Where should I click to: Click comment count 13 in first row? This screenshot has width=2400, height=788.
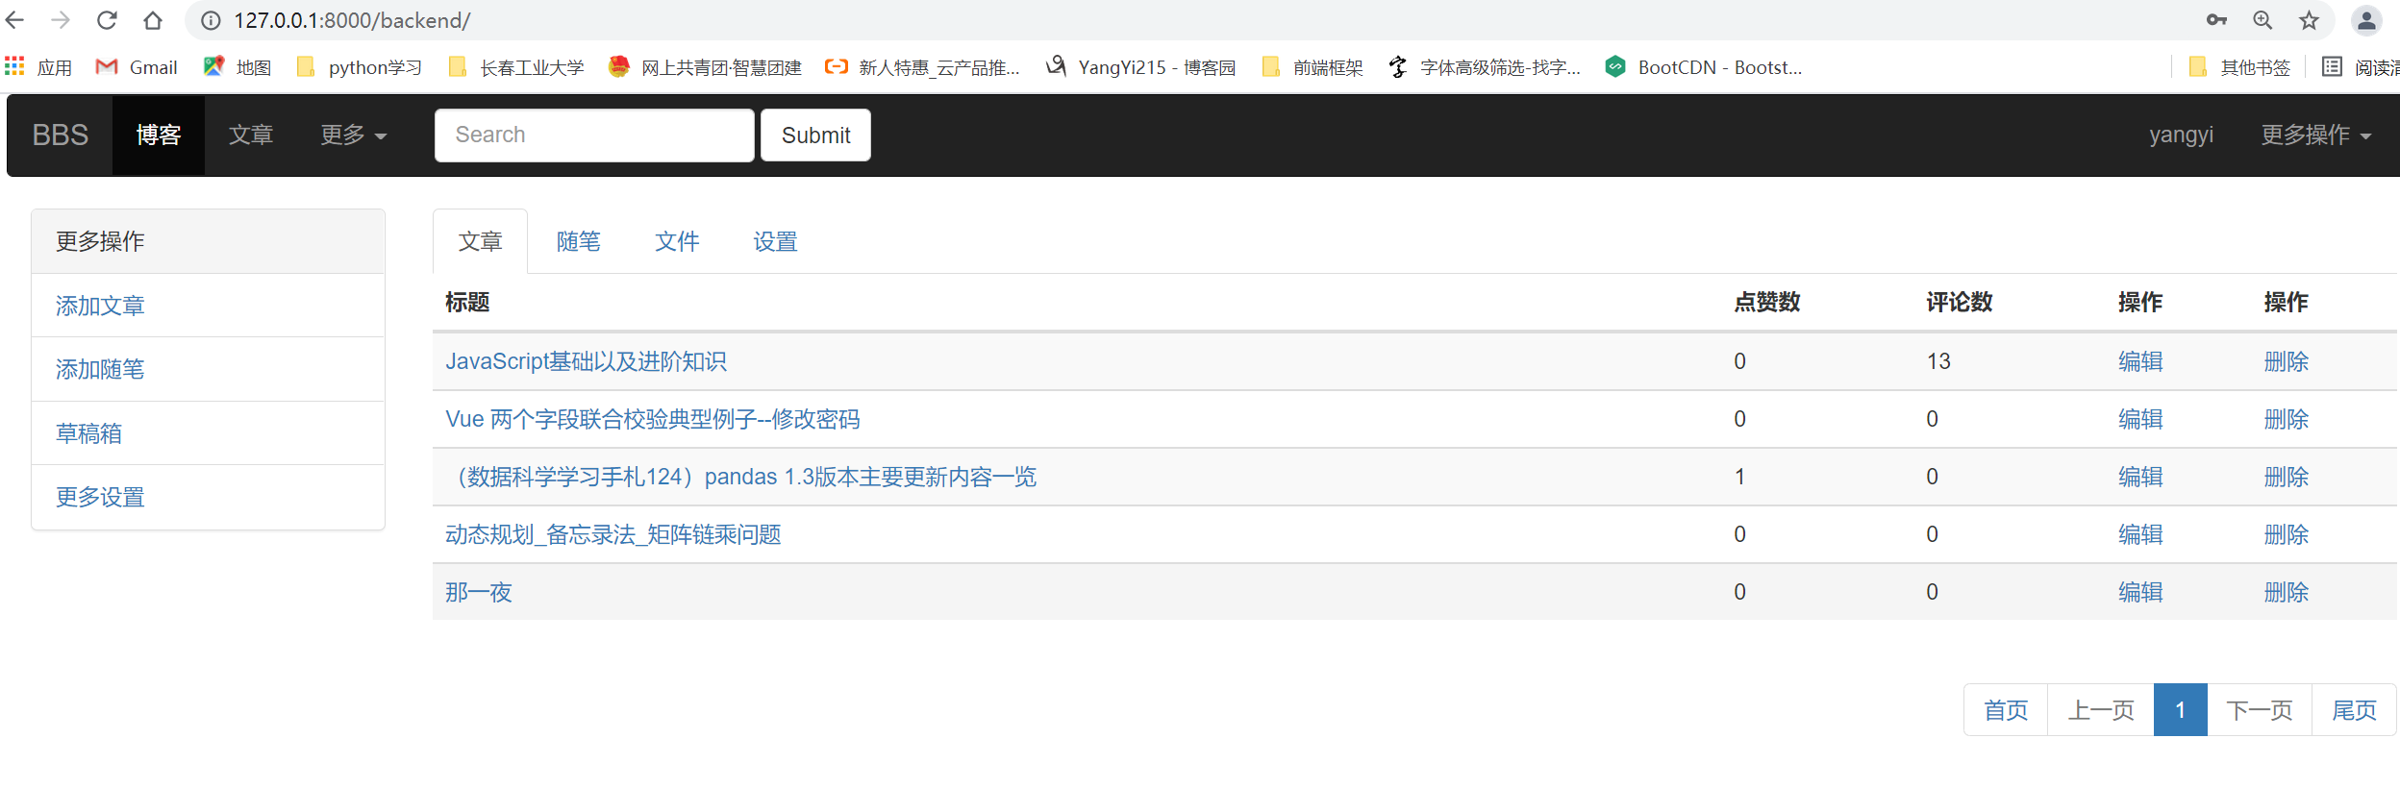1938,361
